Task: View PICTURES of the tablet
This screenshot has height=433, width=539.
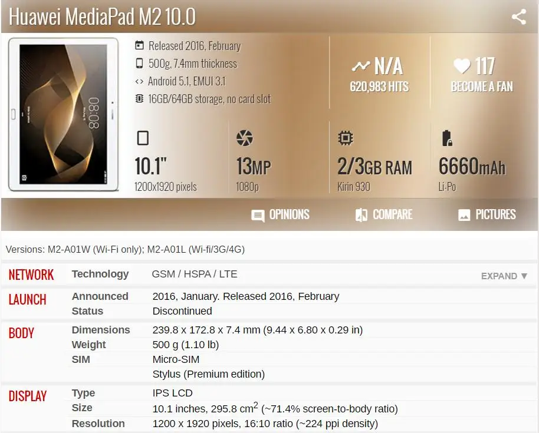Action: 487,215
